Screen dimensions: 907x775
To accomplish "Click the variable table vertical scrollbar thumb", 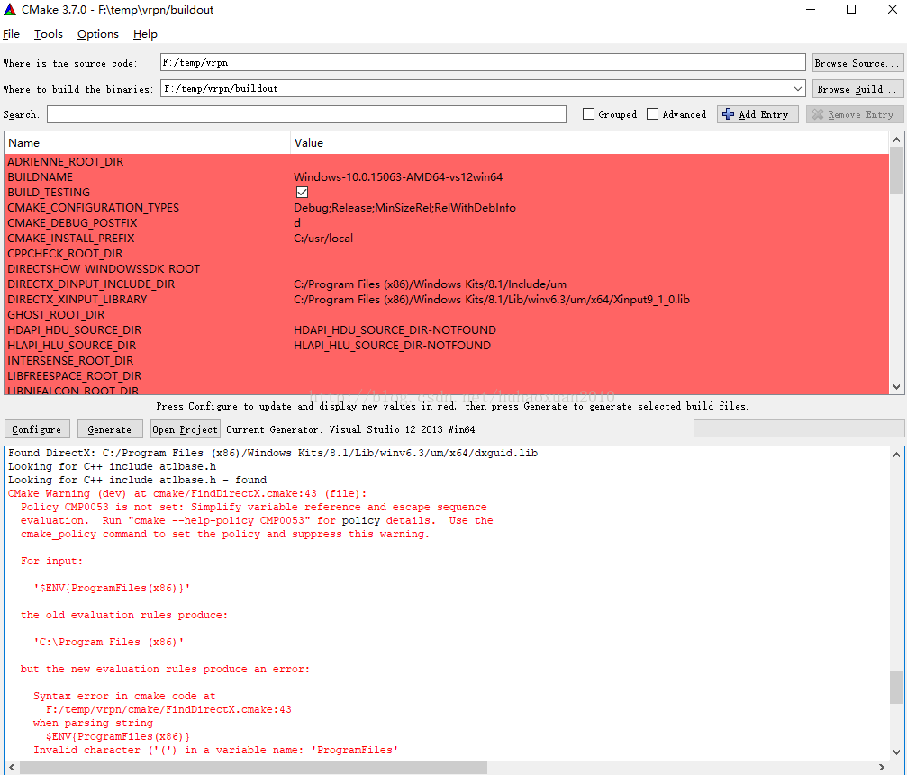I will click(896, 170).
